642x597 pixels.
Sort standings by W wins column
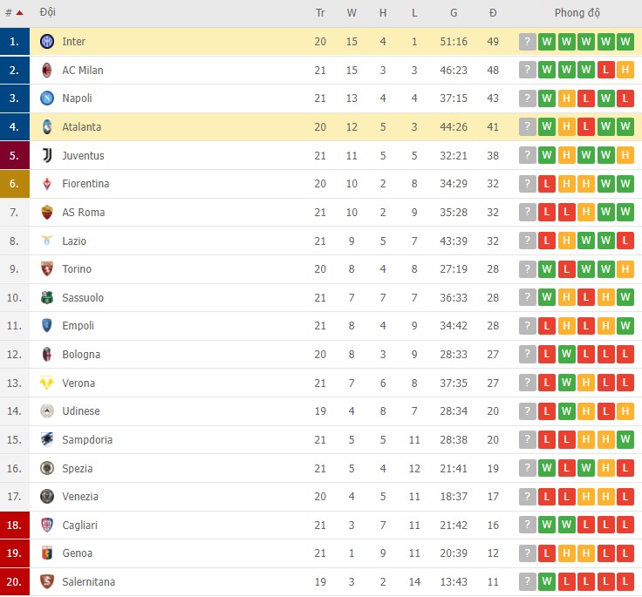[x=352, y=13]
